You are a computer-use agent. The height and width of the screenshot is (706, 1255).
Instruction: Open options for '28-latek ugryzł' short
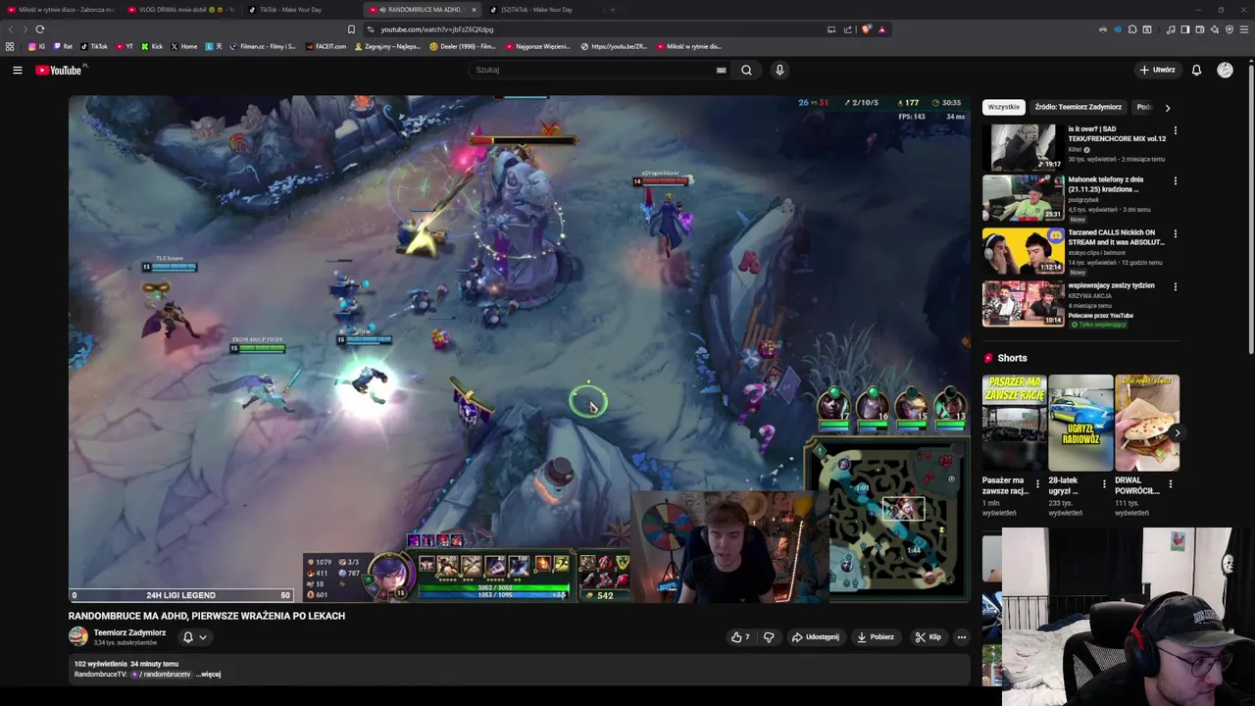(x=1104, y=484)
